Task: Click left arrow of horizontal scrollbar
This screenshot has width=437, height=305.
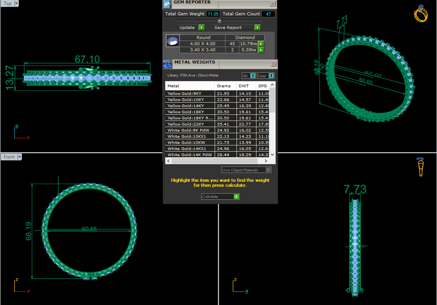Action: tap(168, 161)
